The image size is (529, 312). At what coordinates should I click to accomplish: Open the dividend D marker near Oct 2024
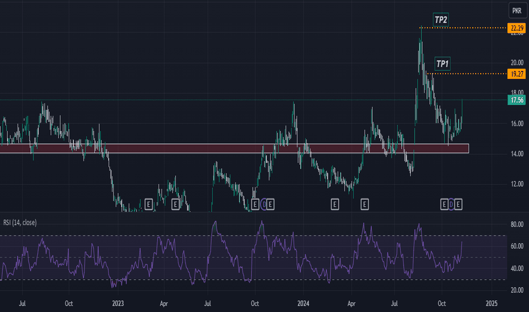click(x=451, y=204)
